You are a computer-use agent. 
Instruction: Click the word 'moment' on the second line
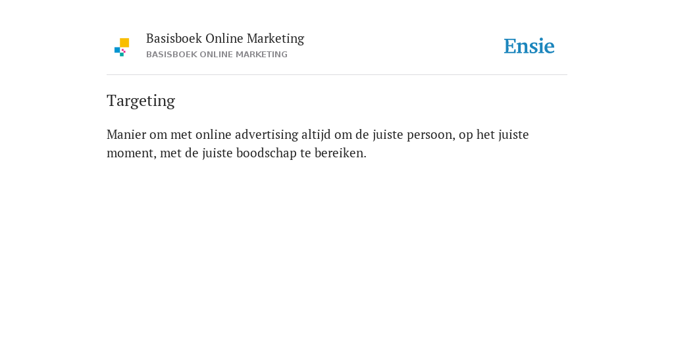tap(131, 153)
